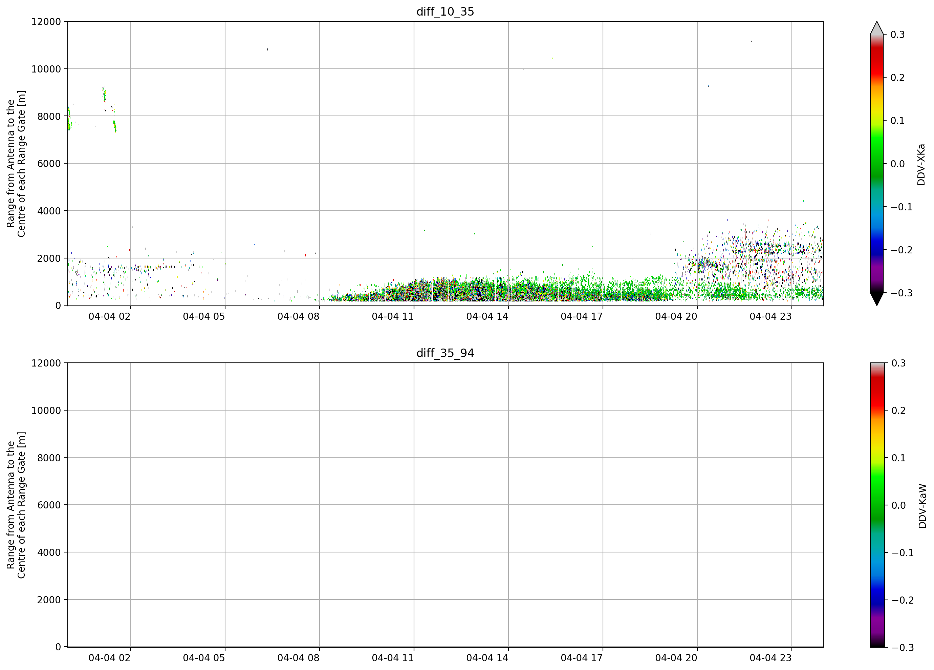Click the 0.2 tick on DDV-XKa colorbar
934x670 pixels.
[897, 78]
